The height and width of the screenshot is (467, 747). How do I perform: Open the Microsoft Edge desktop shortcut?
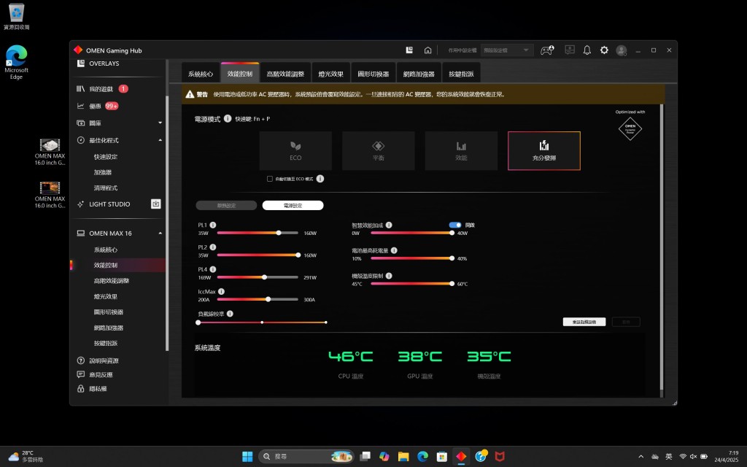click(x=16, y=62)
